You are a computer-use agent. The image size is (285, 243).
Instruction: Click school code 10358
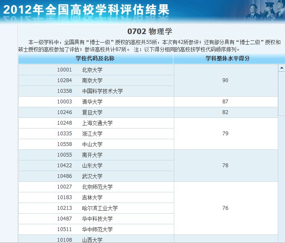64,91
